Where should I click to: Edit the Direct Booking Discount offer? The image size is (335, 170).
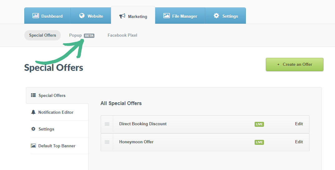pos(299,124)
